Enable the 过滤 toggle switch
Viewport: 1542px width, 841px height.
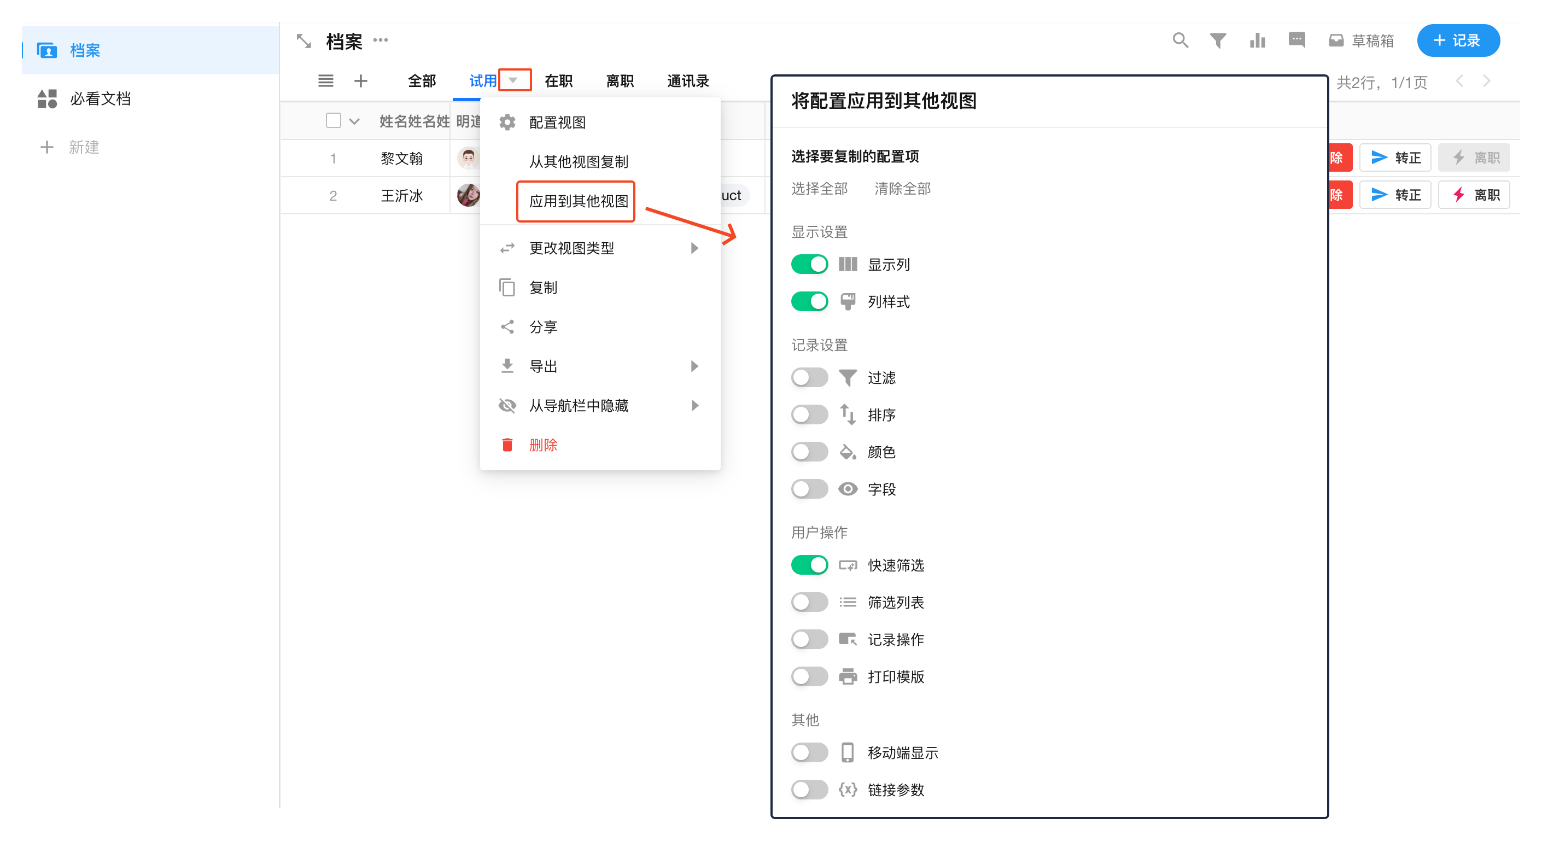[809, 378]
